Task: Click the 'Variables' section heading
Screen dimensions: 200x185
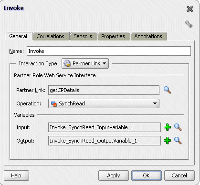Action: pyautogui.click(x=24, y=115)
